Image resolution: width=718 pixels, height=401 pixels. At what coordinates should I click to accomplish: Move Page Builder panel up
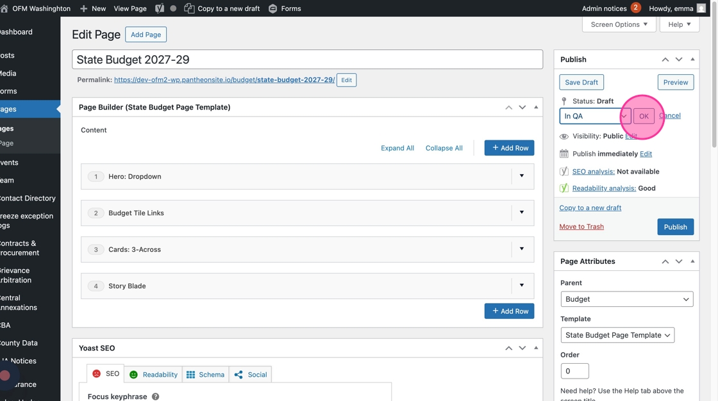coord(509,107)
